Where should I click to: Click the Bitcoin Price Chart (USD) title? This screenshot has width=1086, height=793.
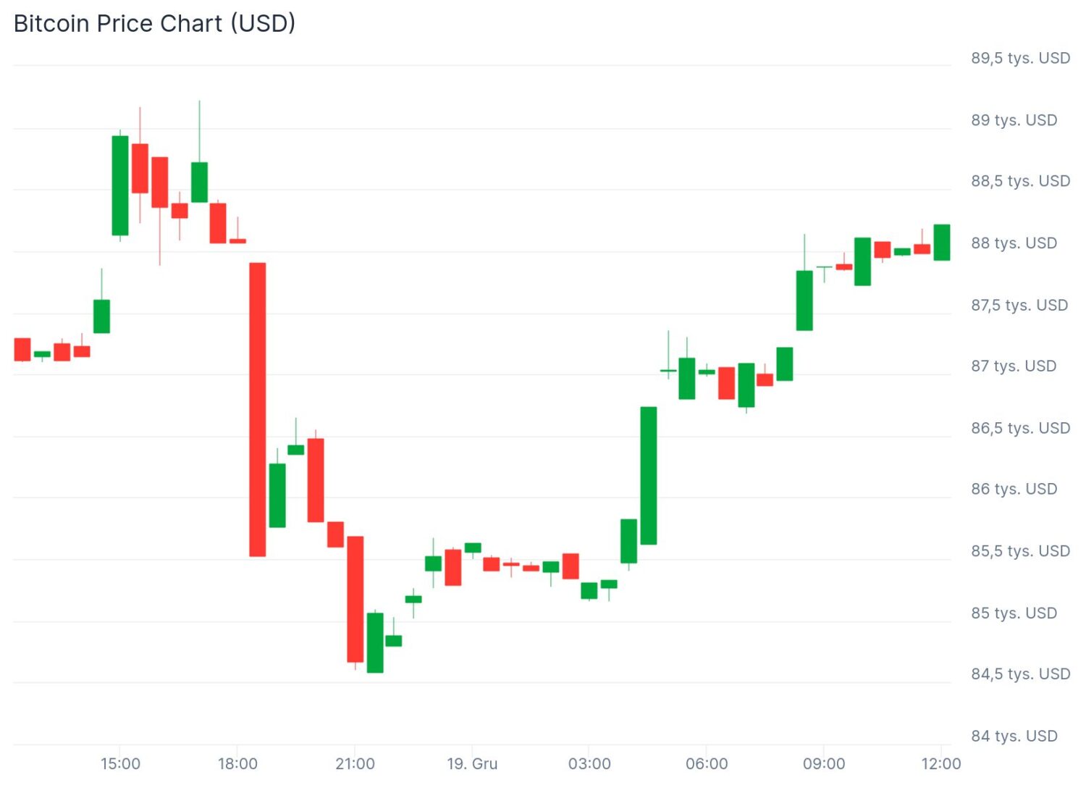pos(154,23)
